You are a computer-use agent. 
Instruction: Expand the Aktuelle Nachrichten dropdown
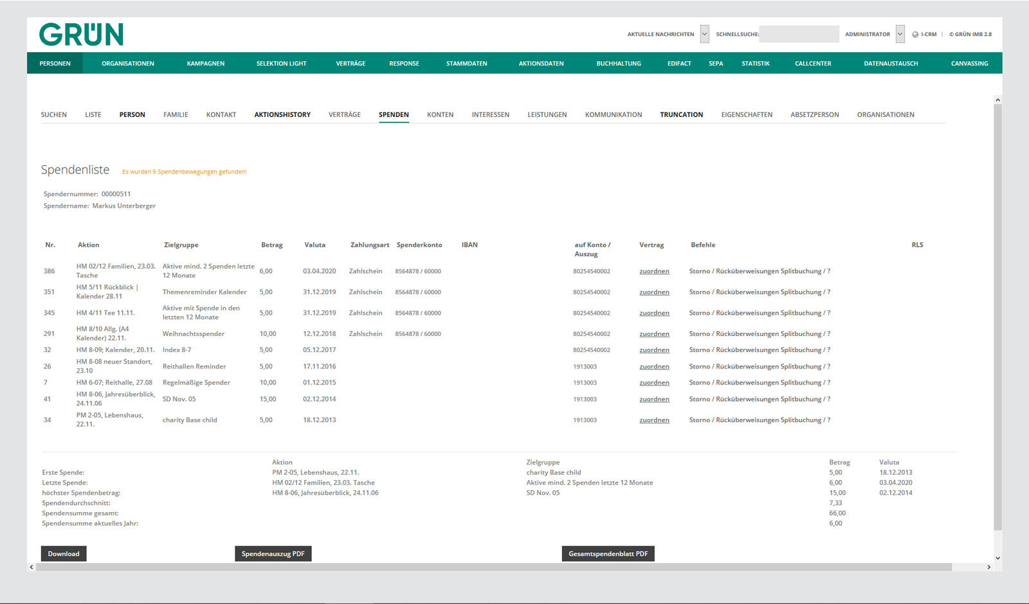[x=705, y=34]
